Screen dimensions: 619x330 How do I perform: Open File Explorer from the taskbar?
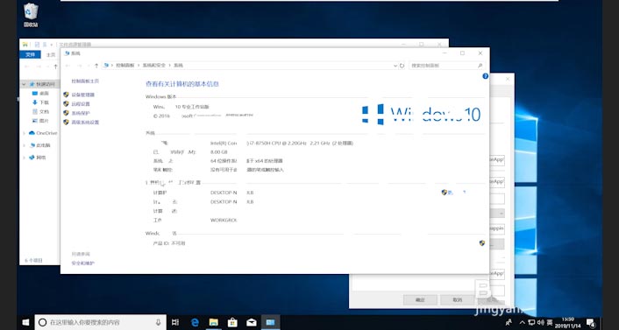pyautogui.click(x=214, y=322)
